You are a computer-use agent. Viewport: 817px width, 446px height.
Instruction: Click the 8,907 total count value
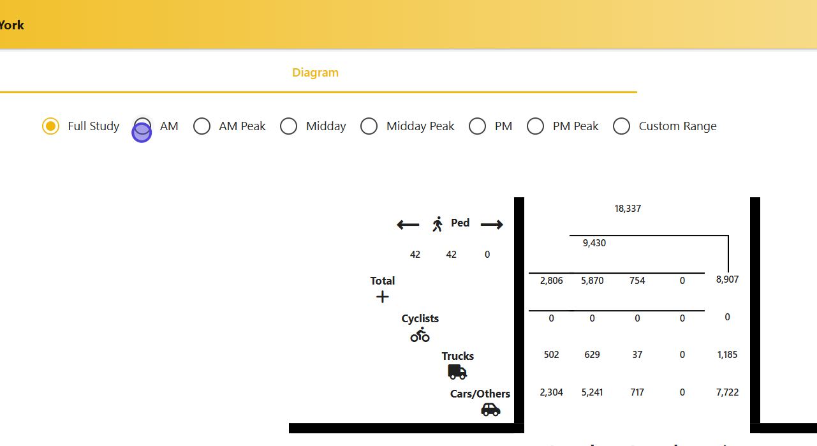[727, 279]
